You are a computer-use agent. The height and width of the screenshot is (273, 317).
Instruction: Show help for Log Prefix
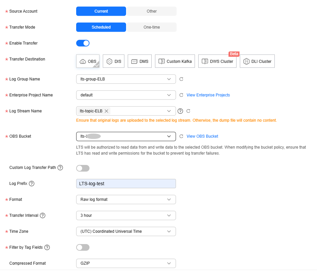[x=32, y=184]
